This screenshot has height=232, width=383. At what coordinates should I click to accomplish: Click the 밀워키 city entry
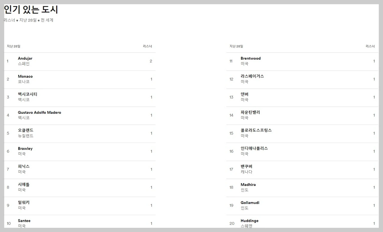point(24,202)
